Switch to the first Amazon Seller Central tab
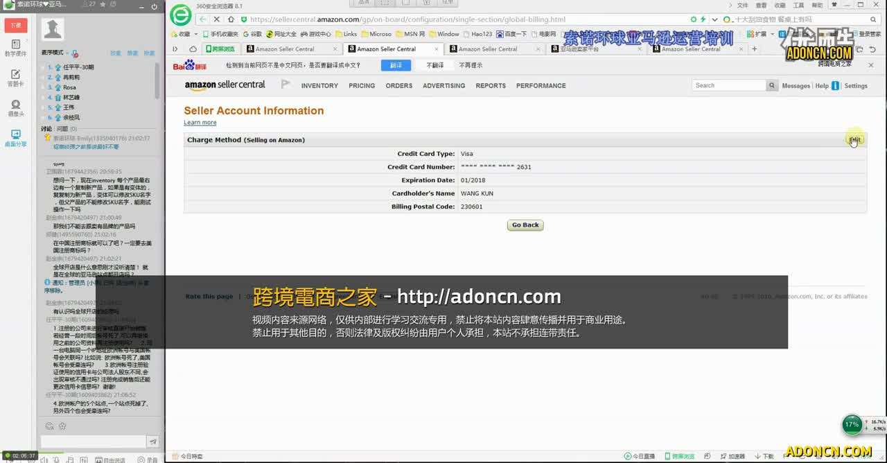The image size is (887, 463). pyautogui.click(x=291, y=49)
